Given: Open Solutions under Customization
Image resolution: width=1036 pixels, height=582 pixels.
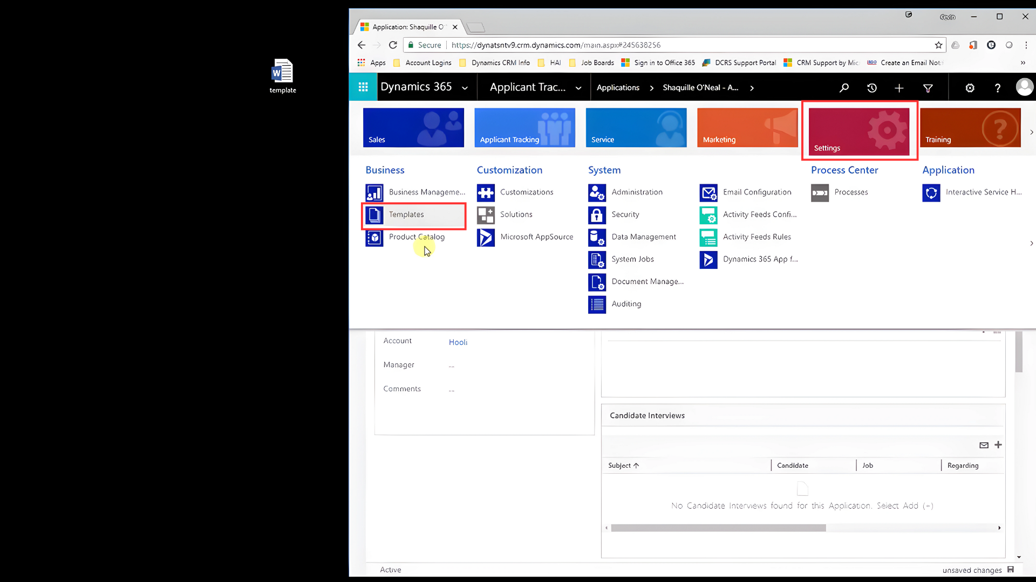Looking at the screenshot, I should (505, 214).
